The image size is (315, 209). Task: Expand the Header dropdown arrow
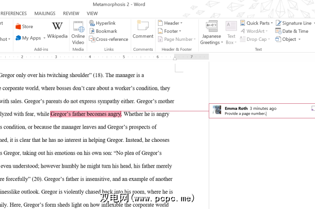point(181,23)
